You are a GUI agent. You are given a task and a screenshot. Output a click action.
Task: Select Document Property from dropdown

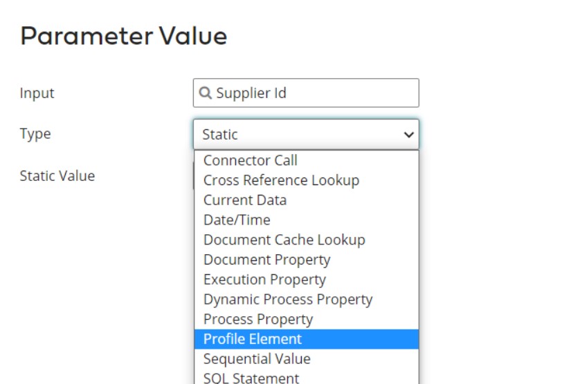tap(266, 260)
